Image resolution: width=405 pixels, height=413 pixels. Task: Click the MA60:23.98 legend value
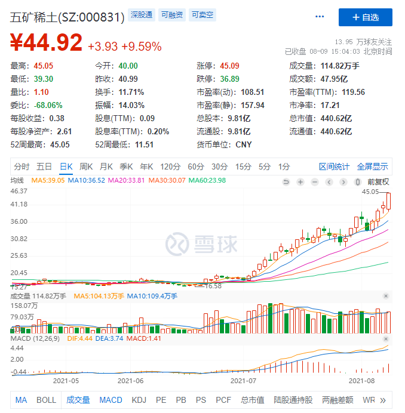207,180
